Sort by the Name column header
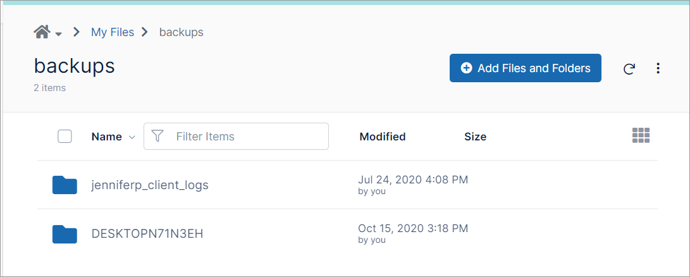The width and height of the screenshot is (690, 277). (x=106, y=137)
